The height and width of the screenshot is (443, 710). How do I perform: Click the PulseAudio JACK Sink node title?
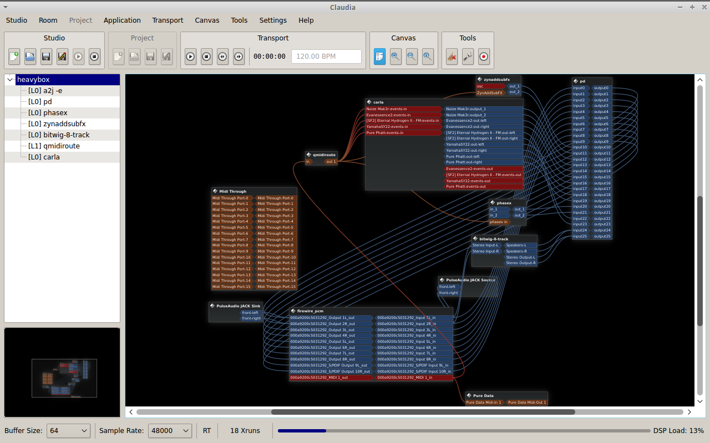tap(239, 306)
